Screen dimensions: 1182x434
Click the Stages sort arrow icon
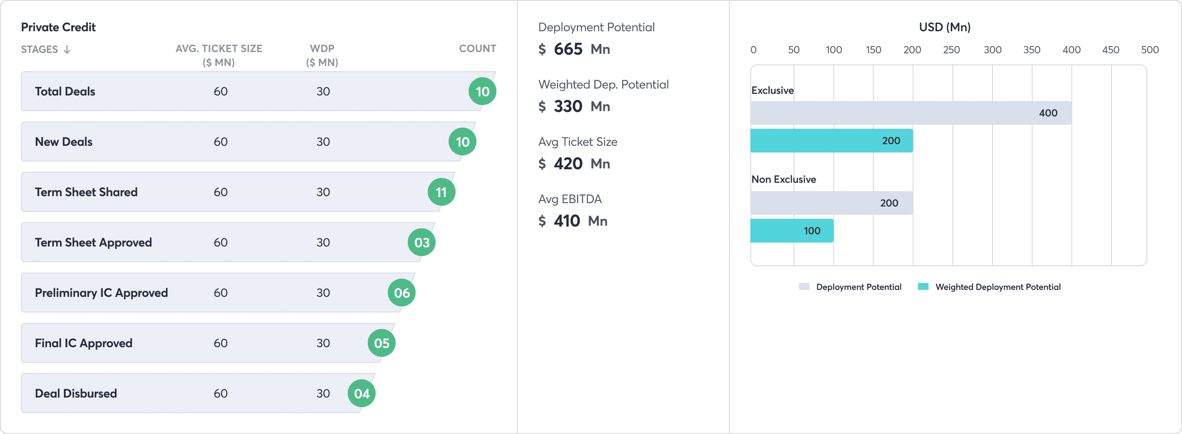coord(67,49)
